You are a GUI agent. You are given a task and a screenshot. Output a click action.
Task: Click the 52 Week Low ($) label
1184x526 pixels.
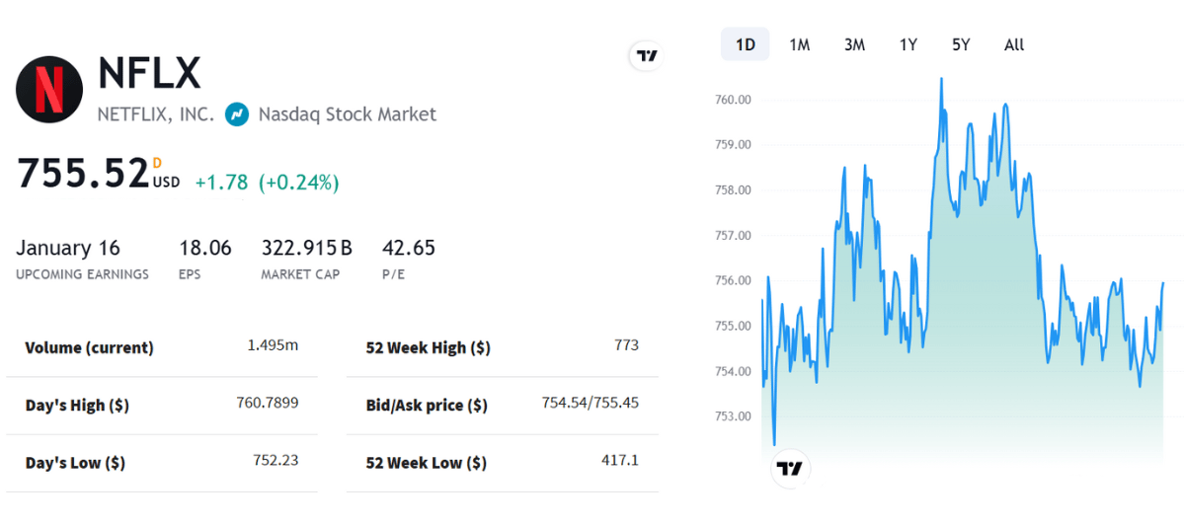[426, 463]
